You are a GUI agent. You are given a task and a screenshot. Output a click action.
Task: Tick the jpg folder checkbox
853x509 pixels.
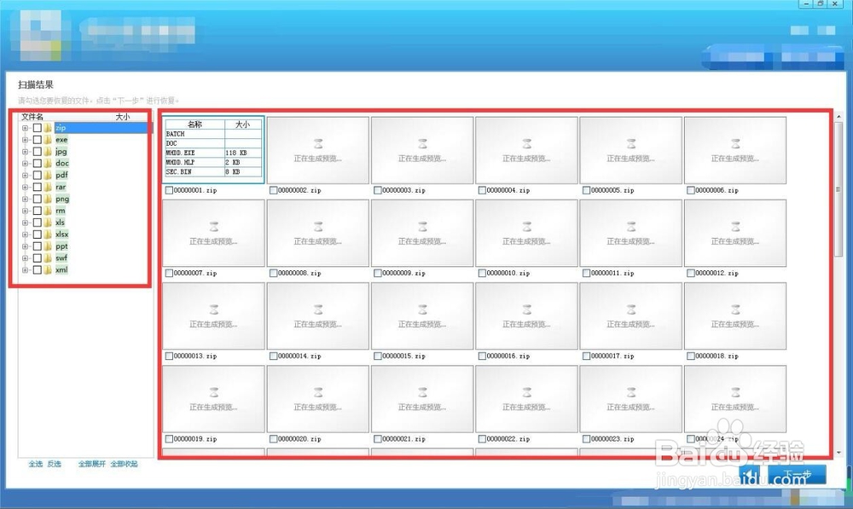coord(37,152)
